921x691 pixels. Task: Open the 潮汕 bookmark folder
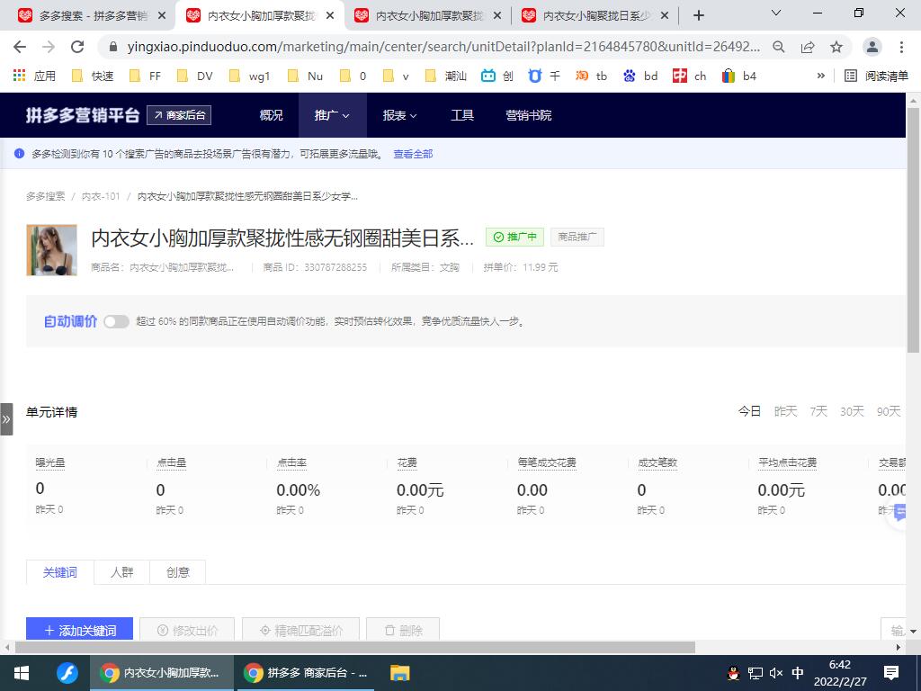(446, 76)
